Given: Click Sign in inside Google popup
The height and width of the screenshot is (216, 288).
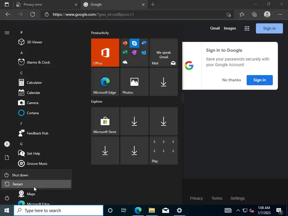Looking at the screenshot, I should tap(260, 80).
